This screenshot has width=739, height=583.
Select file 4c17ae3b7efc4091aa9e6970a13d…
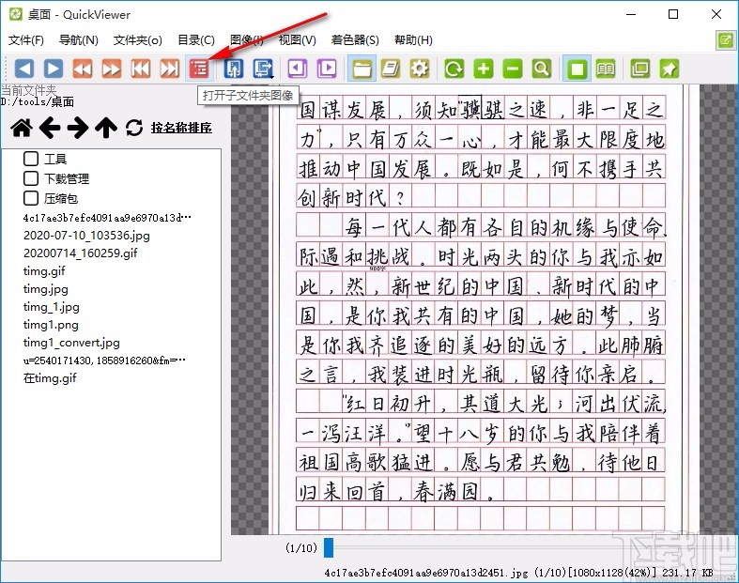coord(107,218)
